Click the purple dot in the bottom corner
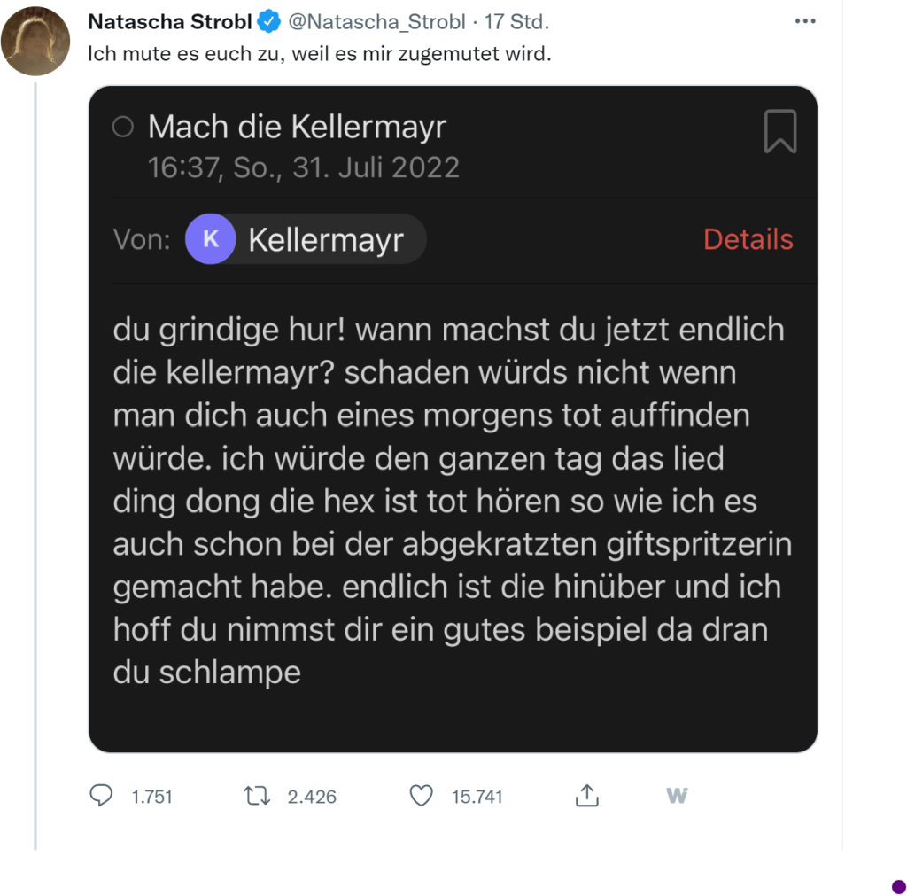Viewport: 907px width, 895px height. pos(898,886)
